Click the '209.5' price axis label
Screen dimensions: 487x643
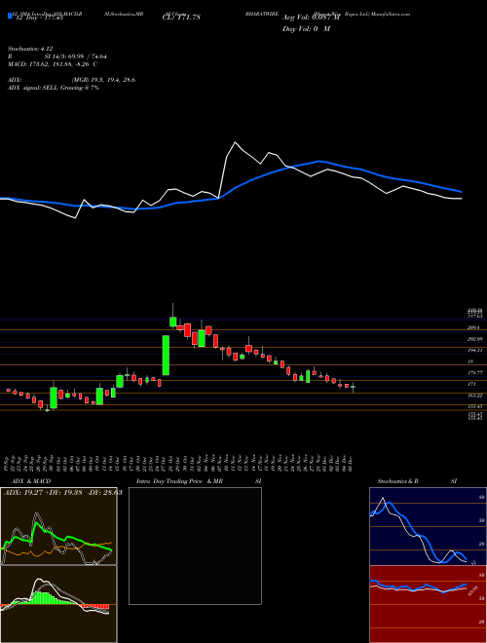[473, 327]
